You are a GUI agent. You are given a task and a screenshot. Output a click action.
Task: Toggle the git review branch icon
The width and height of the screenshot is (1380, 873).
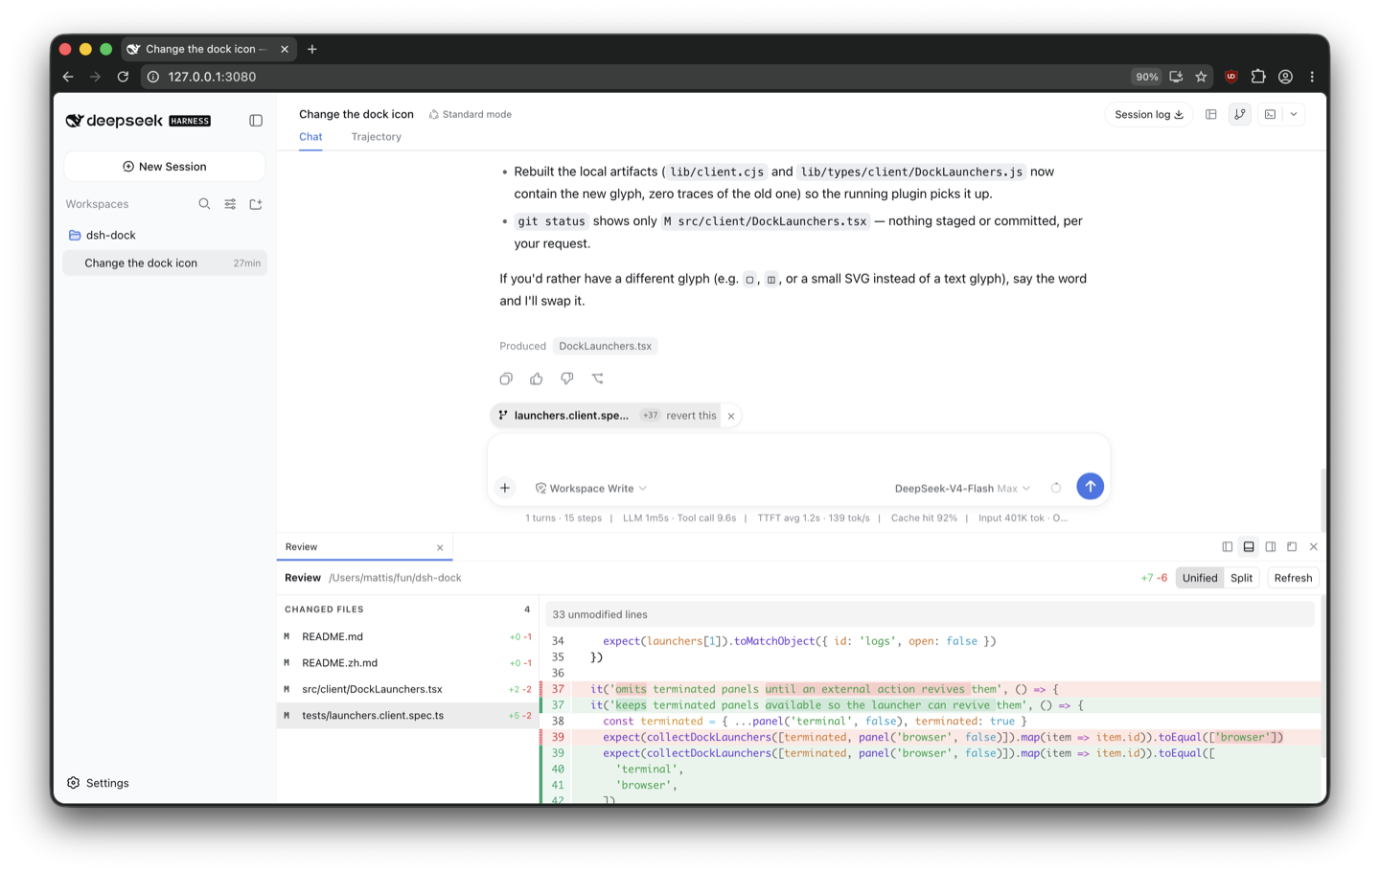(x=1240, y=115)
